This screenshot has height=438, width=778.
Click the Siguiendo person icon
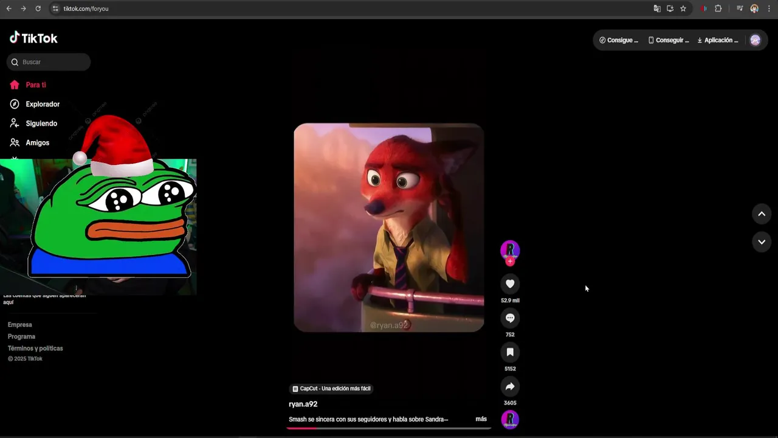pos(15,123)
